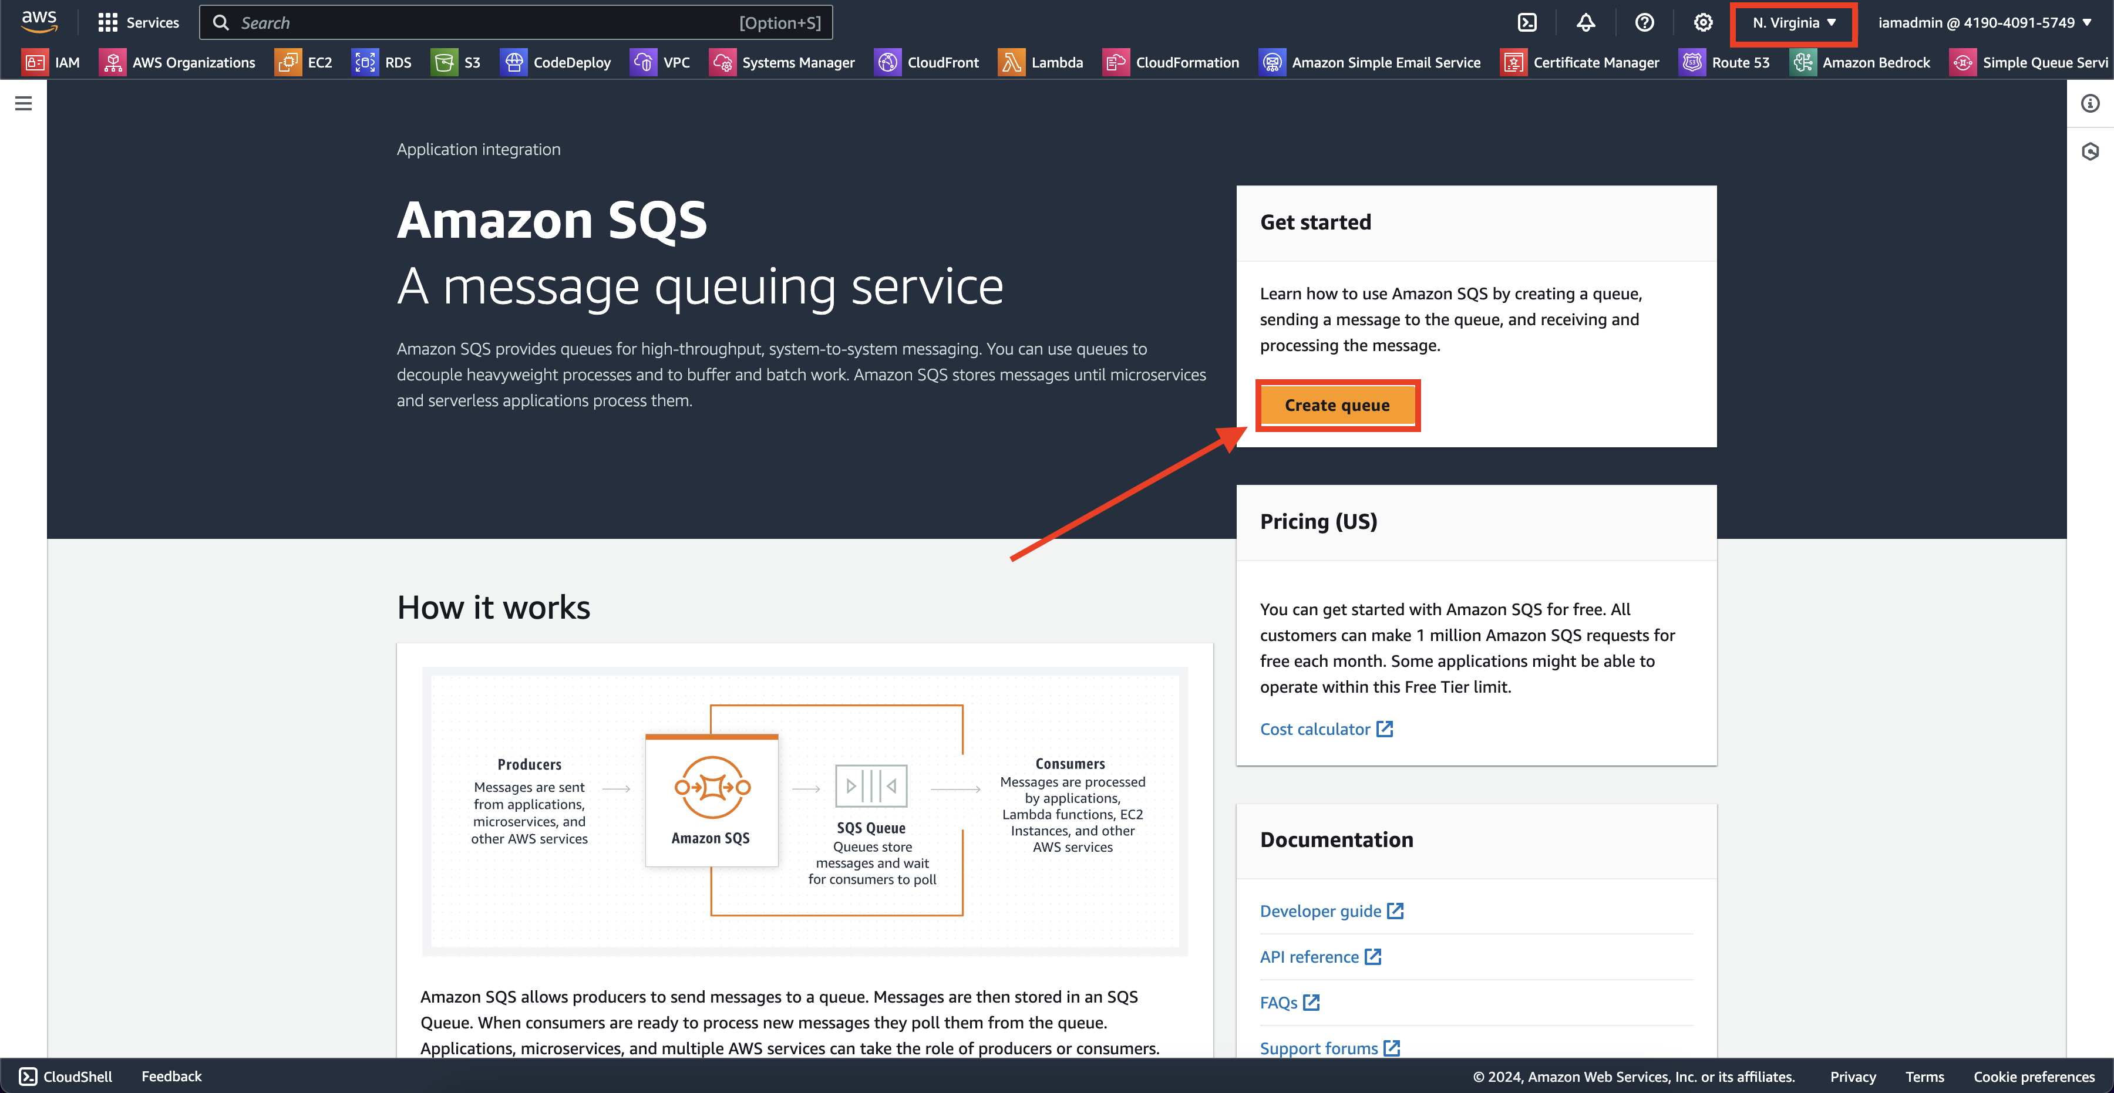The height and width of the screenshot is (1093, 2114).
Task: Open the IAM favorite shortcut
Action: 52,62
